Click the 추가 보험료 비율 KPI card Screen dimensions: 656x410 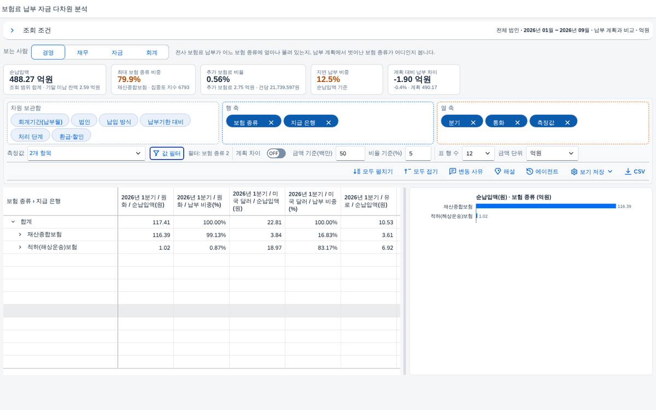tap(254, 79)
